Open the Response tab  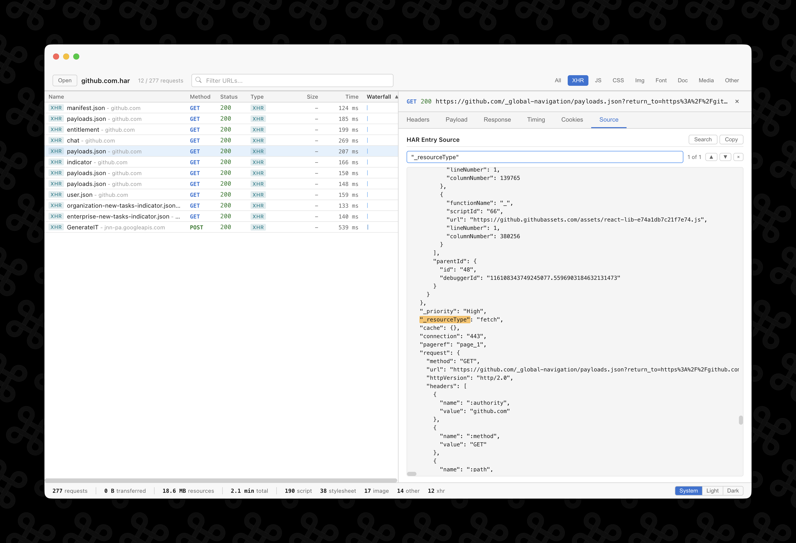click(497, 120)
